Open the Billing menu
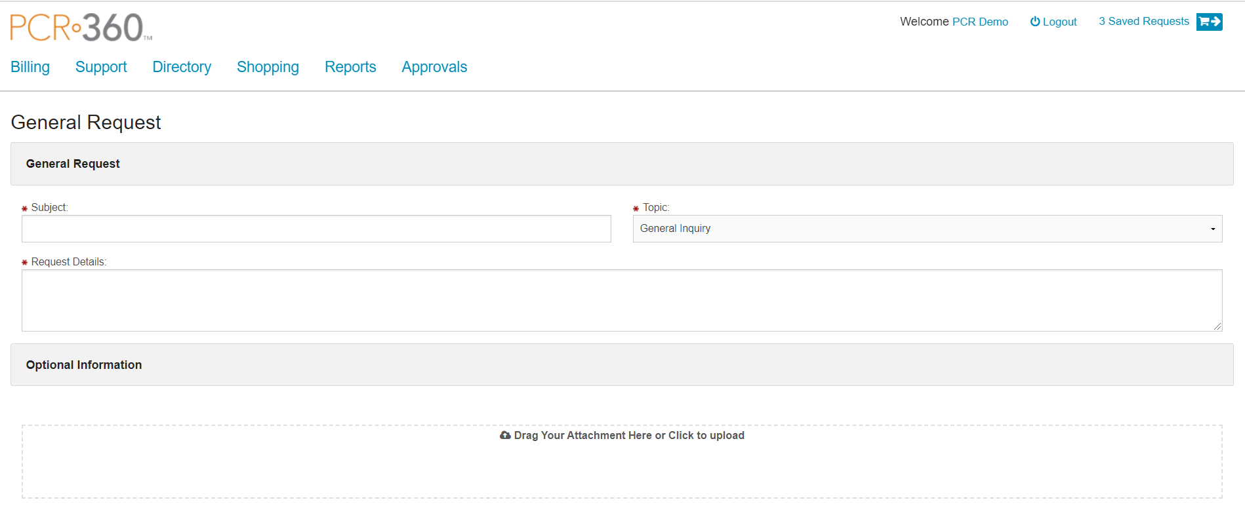Image resolution: width=1245 pixels, height=517 pixels. [30, 67]
